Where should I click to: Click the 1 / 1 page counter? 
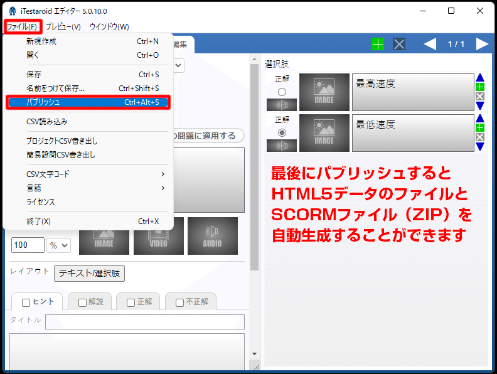[x=456, y=44]
